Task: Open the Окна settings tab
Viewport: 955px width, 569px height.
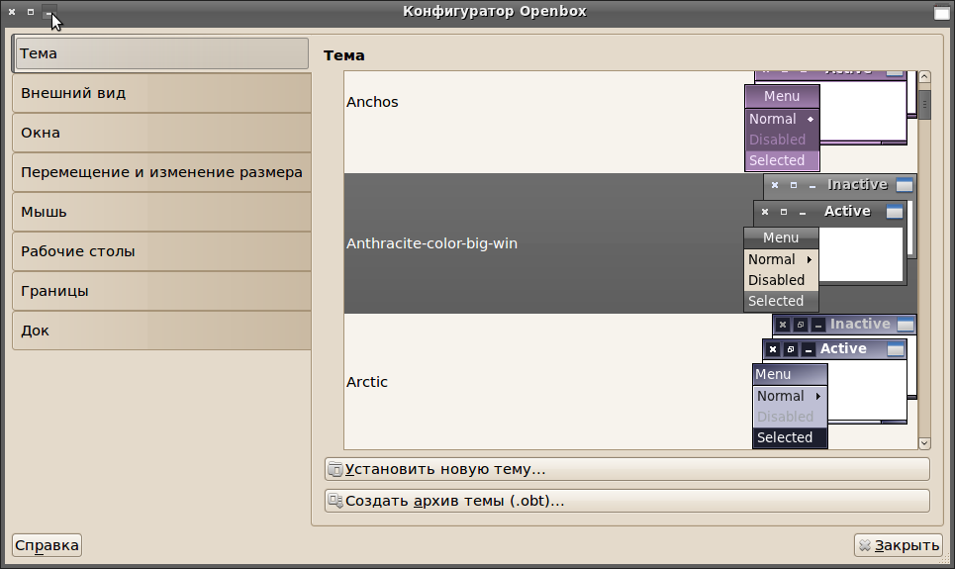Action: coord(162,133)
